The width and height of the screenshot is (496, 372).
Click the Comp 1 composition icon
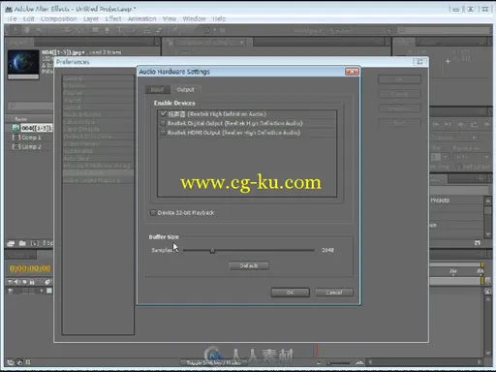[x=15, y=138]
